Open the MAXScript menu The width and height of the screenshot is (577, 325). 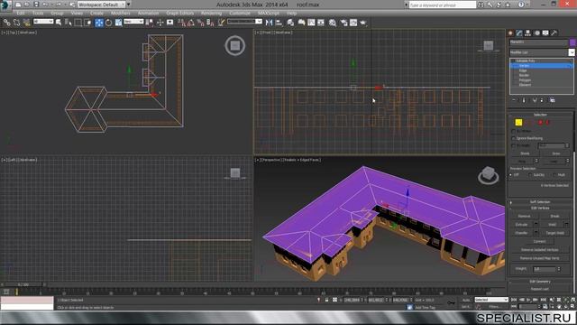[x=269, y=13]
